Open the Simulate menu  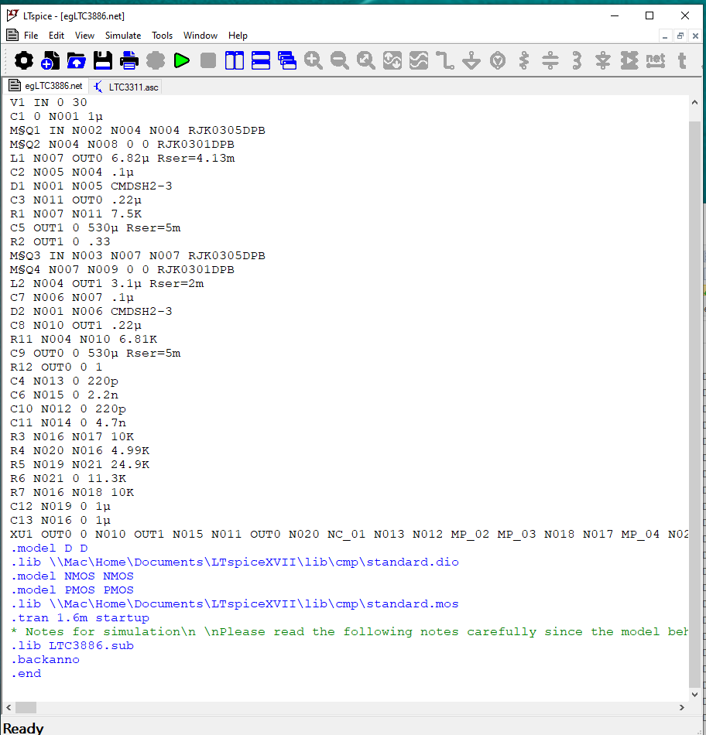pos(123,36)
